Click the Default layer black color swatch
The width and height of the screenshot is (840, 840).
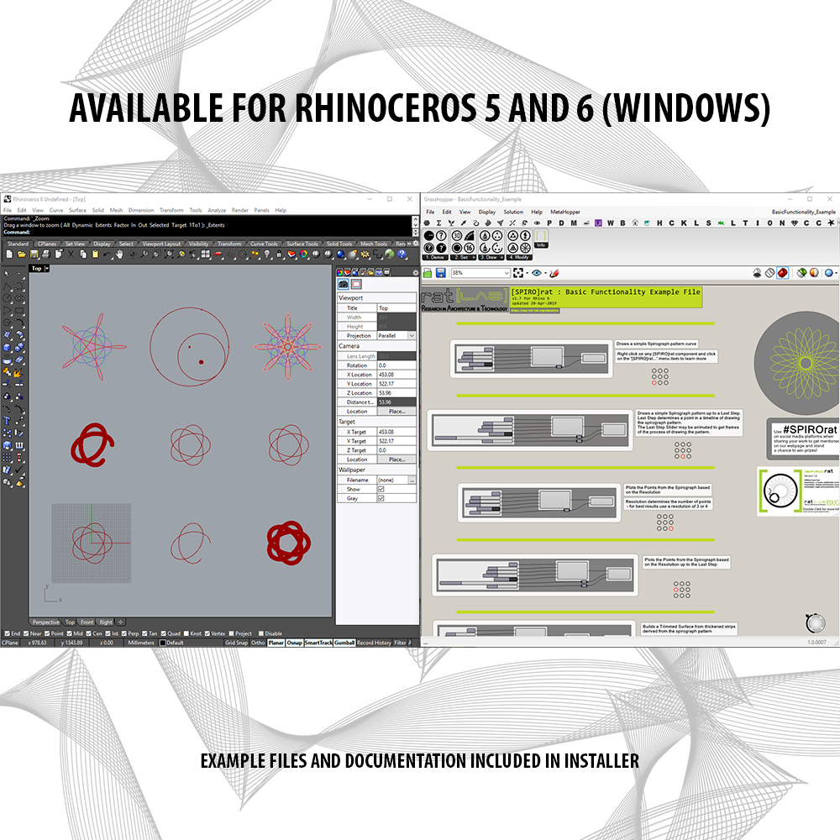pyautogui.click(x=162, y=643)
